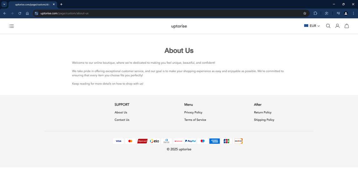Click the American Express payment icon
358x191 pixels.
click(x=214, y=141)
